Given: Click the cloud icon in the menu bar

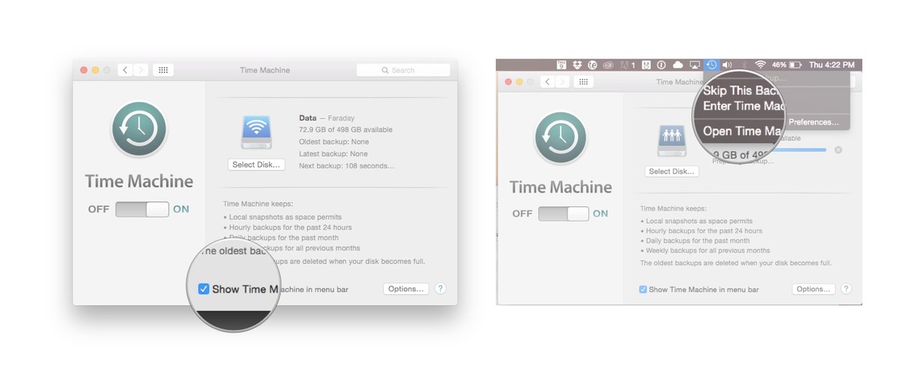Looking at the screenshot, I should (x=678, y=65).
